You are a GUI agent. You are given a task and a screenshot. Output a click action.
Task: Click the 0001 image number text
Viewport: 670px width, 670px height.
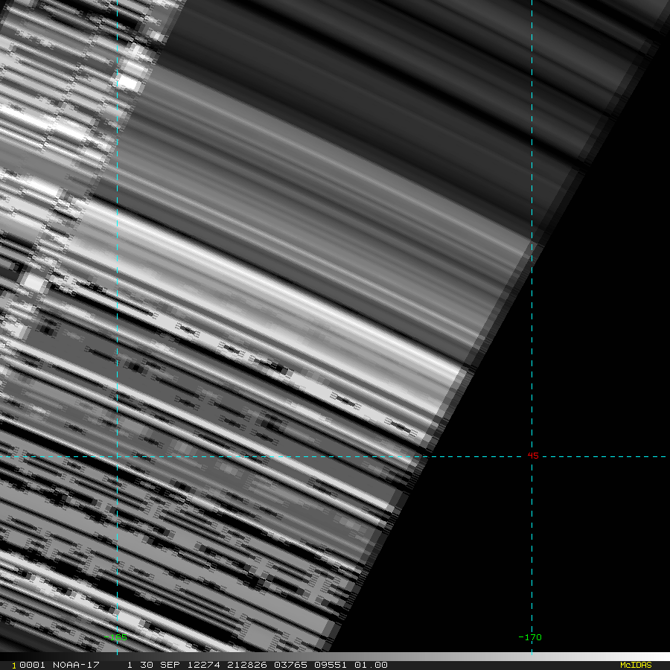tap(32, 665)
